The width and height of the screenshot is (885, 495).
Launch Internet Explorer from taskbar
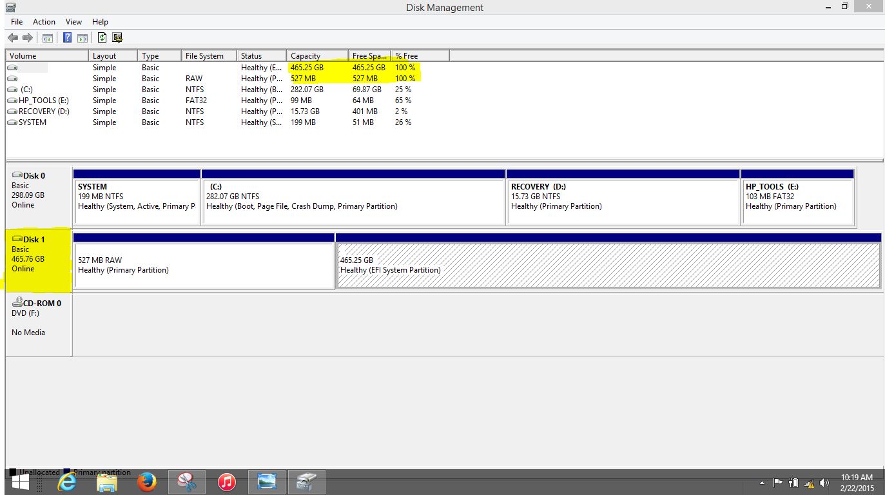[67, 482]
